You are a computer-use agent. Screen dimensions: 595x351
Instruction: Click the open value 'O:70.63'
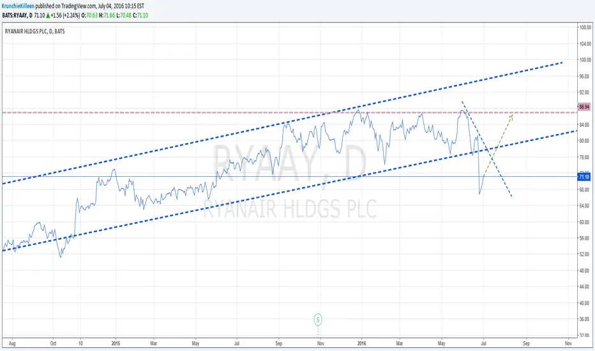point(89,15)
